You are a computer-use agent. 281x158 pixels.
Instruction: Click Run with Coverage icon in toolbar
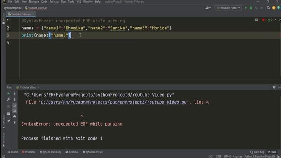[x=256, y=8]
